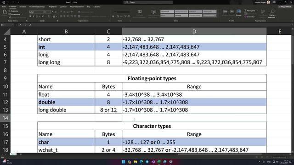The image size is (294, 165).
Task: Click the fill color bucket icon
Action: tap(49, 16)
